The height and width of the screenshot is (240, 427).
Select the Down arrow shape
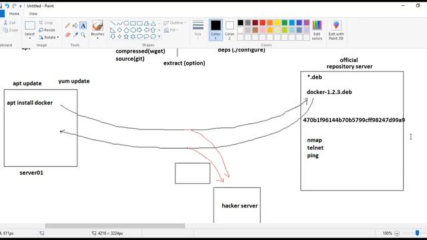click(x=113, y=37)
